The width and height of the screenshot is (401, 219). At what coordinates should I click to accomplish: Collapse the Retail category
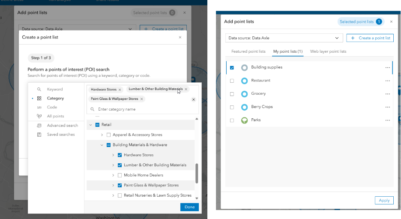pos(90,125)
